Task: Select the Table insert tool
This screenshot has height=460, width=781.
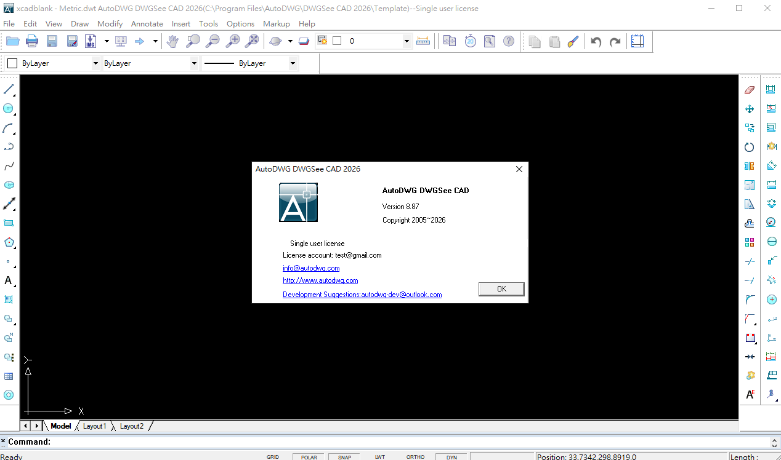Action: point(9,376)
